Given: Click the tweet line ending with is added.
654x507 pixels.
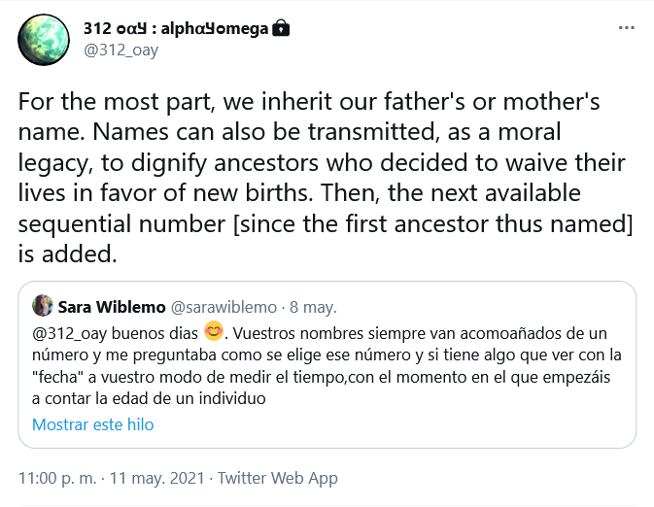Looking at the screenshot, I should tap(68, 253).
